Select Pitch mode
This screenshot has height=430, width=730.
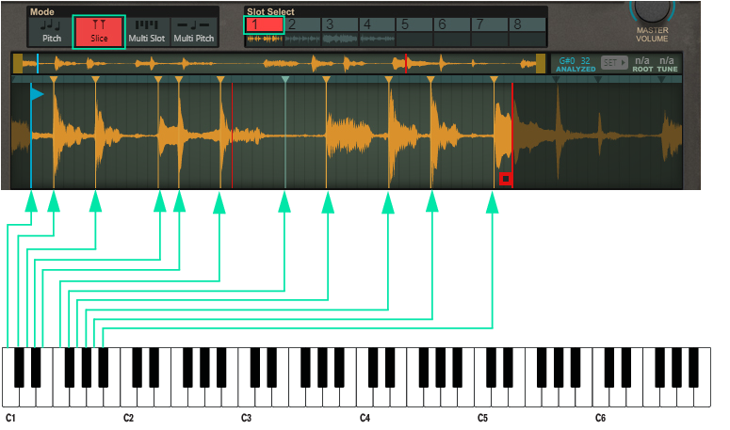[x=52, y=32]
